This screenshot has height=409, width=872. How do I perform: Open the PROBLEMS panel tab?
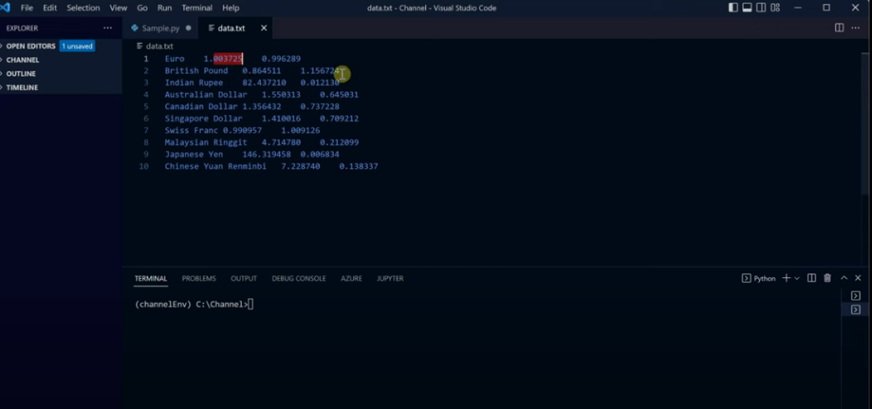coord(198,279)
